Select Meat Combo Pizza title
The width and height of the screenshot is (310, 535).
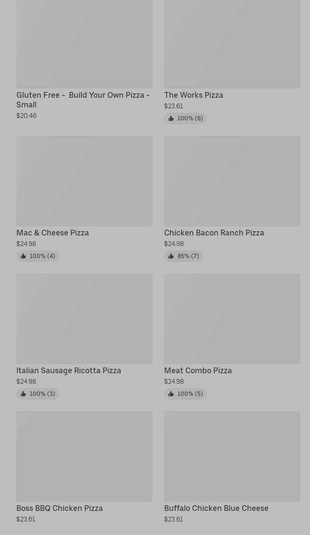198,370
